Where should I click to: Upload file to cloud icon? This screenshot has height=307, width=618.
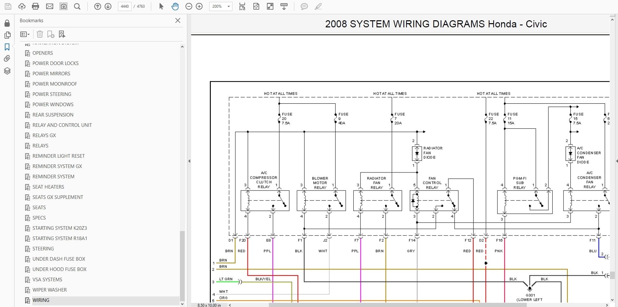(22, 6)
